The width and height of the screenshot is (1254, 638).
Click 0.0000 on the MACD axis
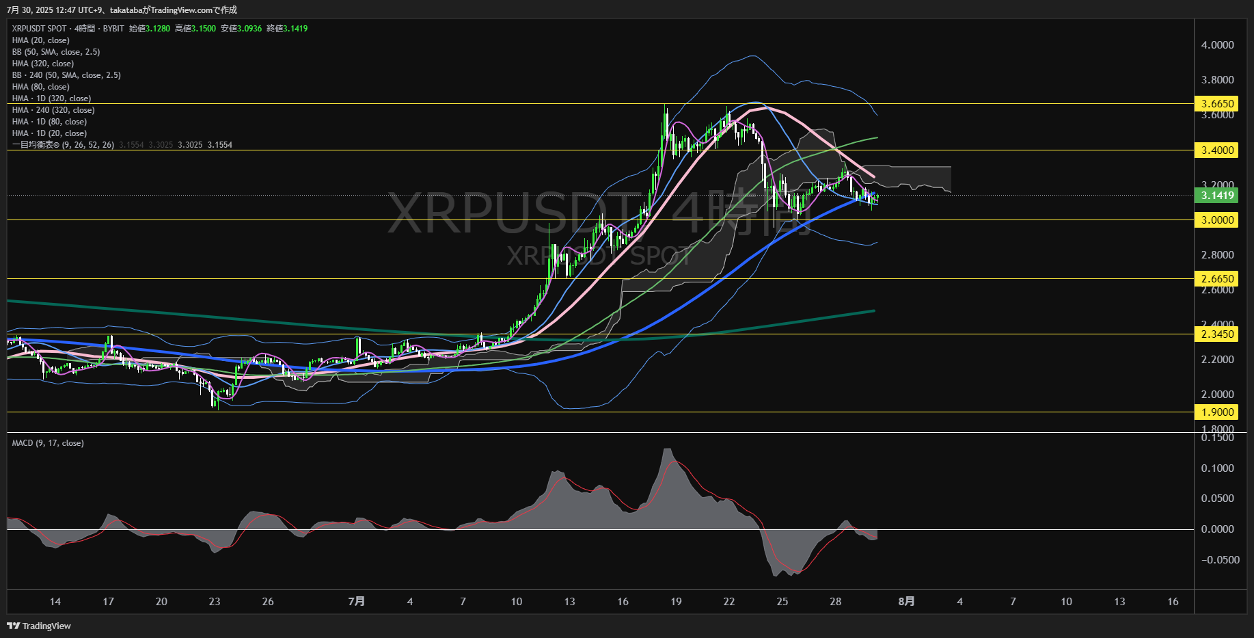pyautogui.click(x=1218, y=529)
